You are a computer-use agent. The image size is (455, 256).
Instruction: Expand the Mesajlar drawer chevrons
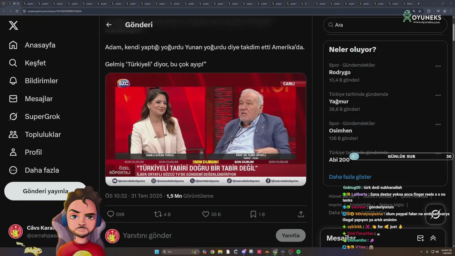tap(433, 238)
